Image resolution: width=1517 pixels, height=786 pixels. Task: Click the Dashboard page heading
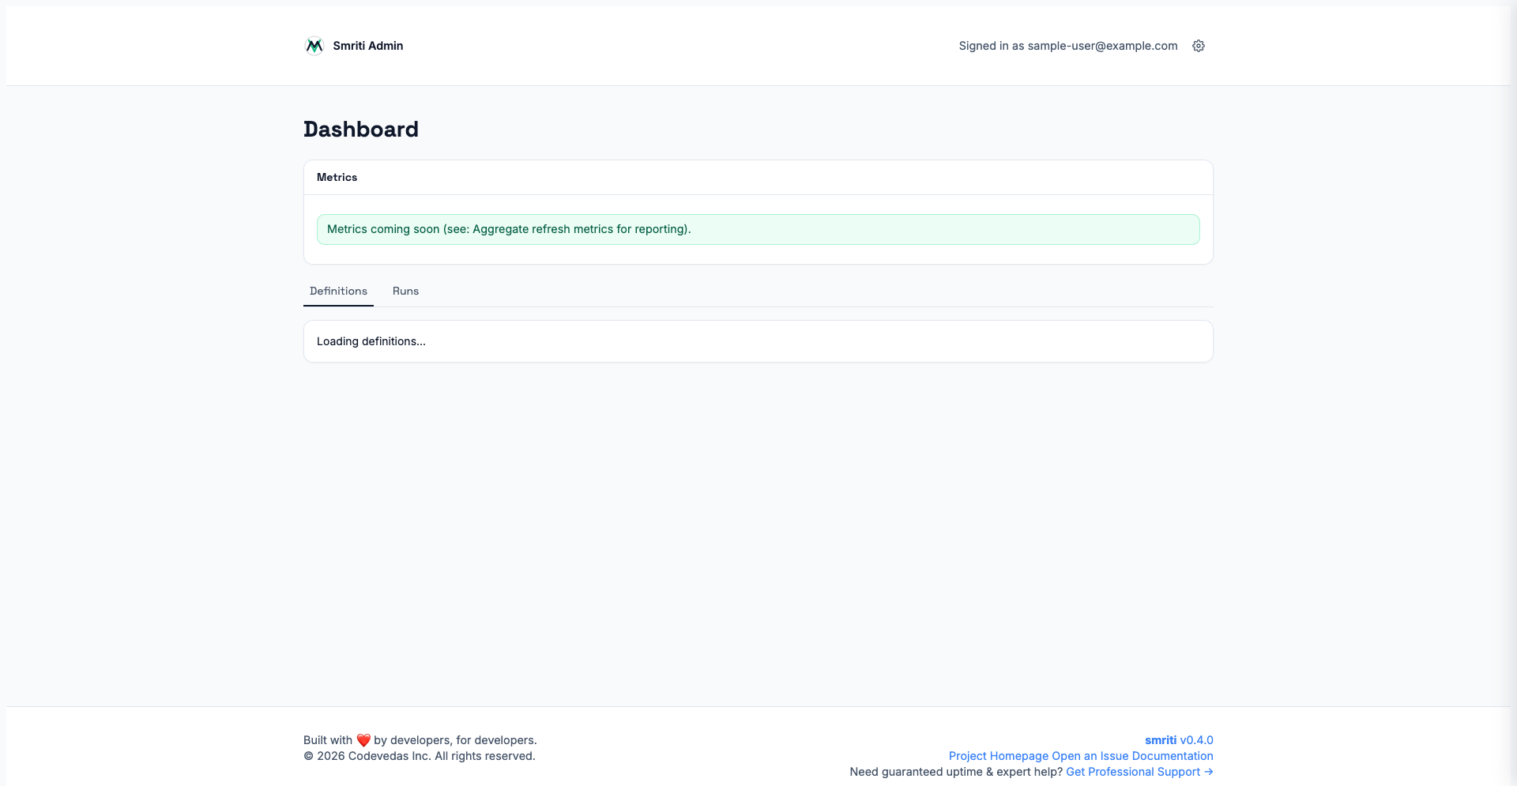pos(361,130)
